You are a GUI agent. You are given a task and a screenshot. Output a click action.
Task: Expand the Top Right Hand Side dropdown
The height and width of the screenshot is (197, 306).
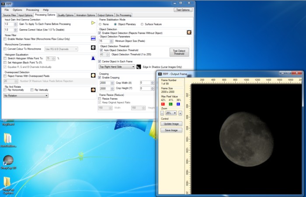(x=116, y=67)
